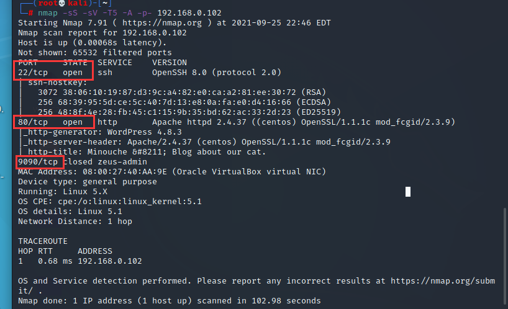Click the target IP 192.168.0.102 in the command
The width and height of the screenshot is (508, 309).
[189, 13]
